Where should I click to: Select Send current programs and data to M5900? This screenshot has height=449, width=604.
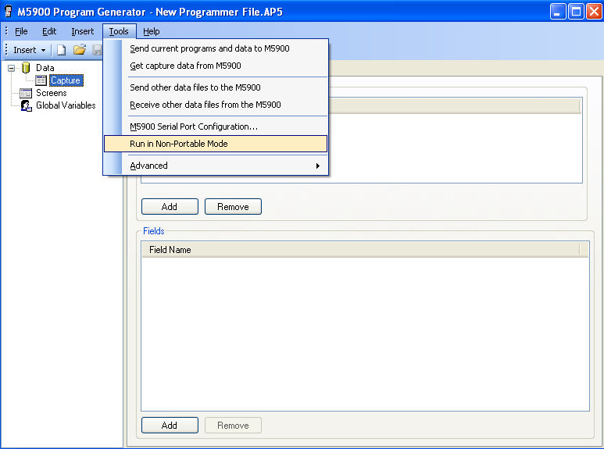(x=209, y=48)
